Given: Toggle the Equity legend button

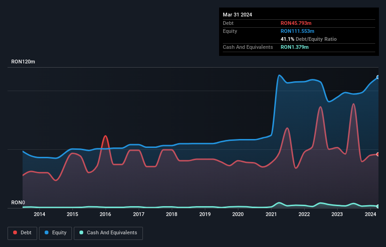Looking at the screenshot, I should [55, 233].
